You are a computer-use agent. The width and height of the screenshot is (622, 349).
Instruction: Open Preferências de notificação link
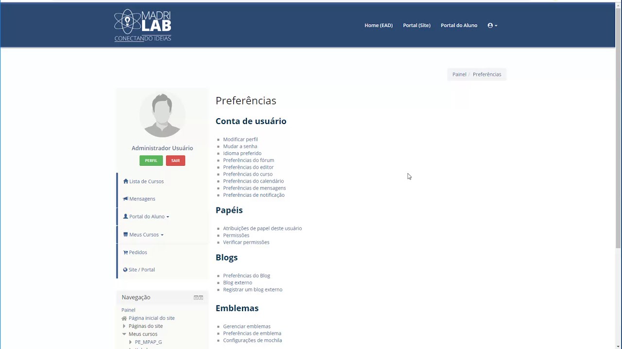tap(254, 195)
